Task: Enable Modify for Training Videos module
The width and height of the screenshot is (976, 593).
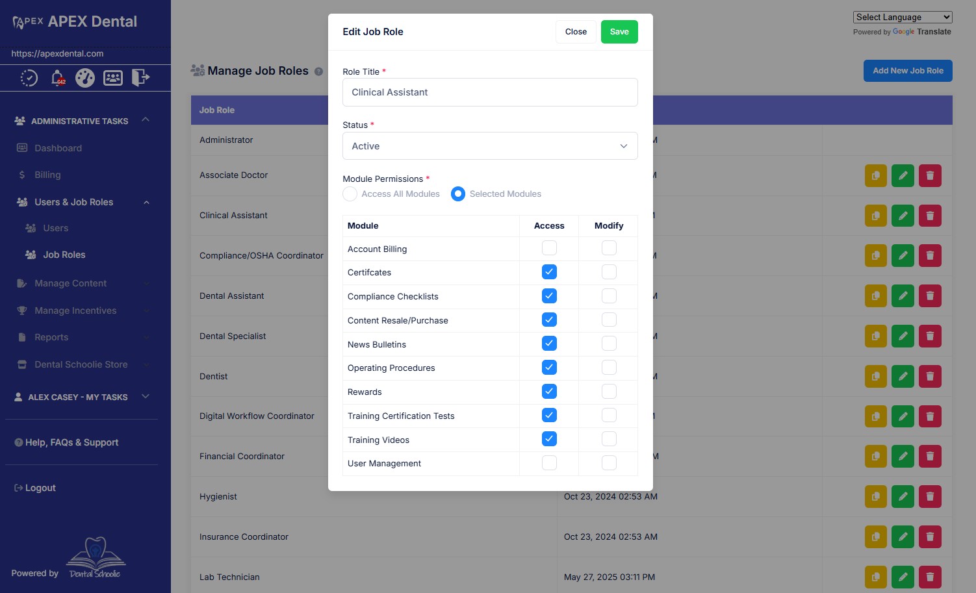Action: [x=609, y=439]
